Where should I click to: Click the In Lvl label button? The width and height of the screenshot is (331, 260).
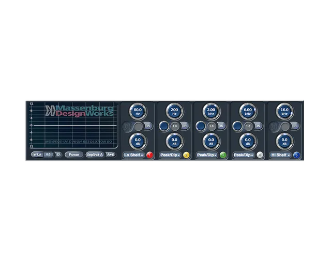tap(37, 155)
